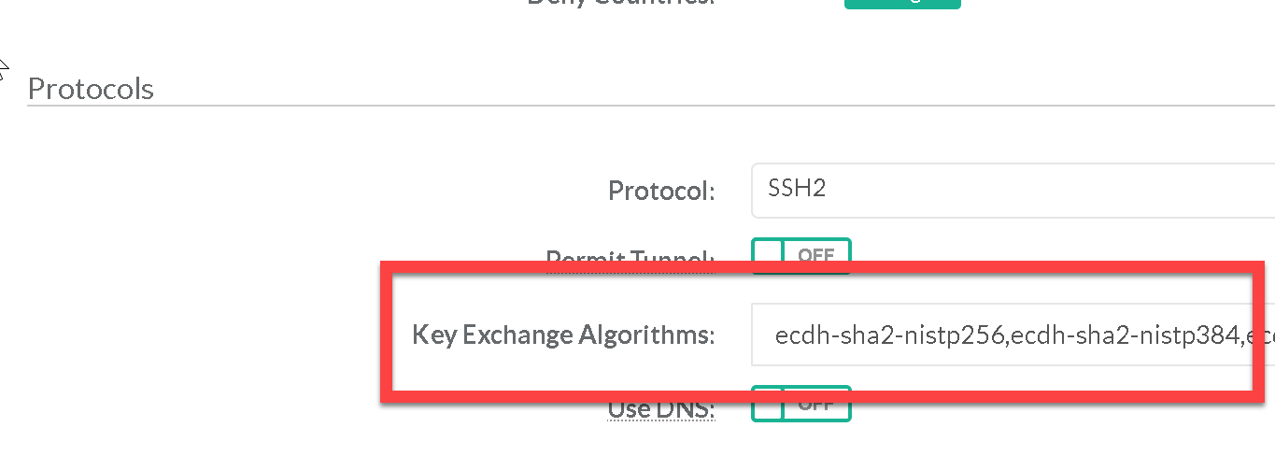Click the green Deny Countries button
This screenshot has height=470, width=1275.
point(902,3)
